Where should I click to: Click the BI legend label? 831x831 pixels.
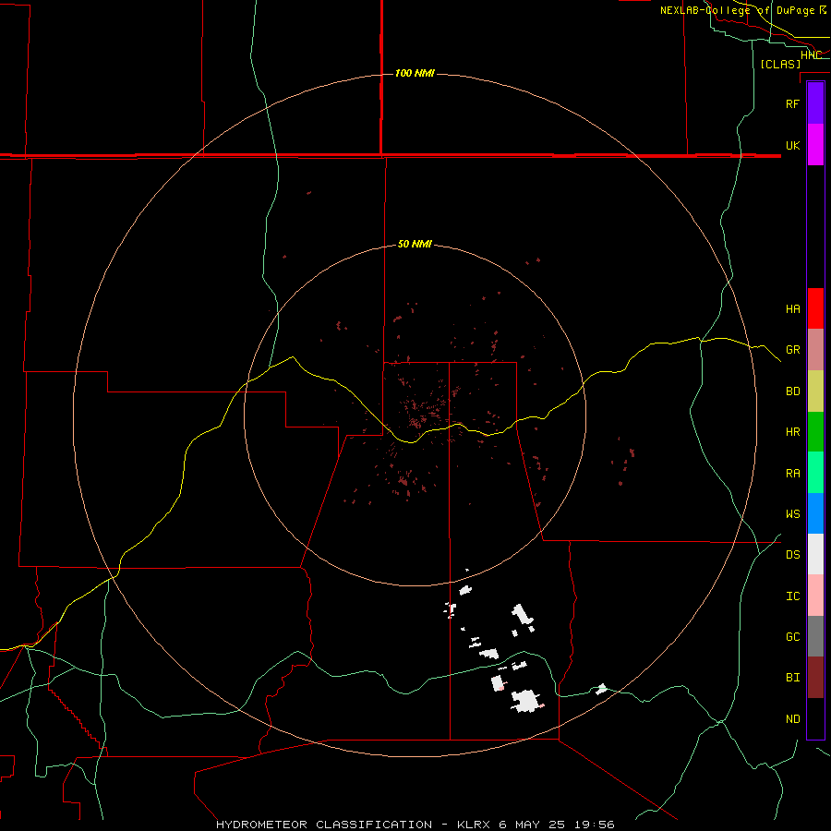[x=793, y=678]
